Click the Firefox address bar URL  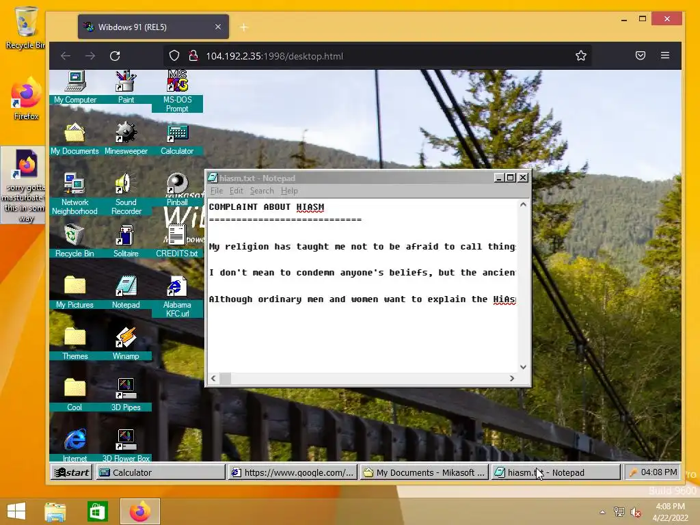click(275, 56)
